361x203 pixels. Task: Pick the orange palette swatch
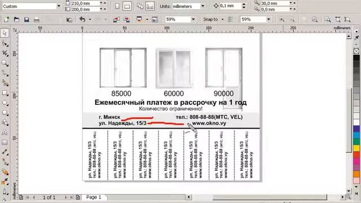coord(356,174)
